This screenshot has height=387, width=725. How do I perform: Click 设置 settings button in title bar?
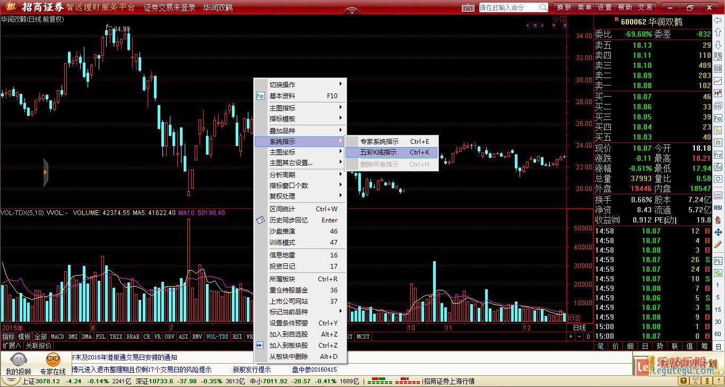pos(605,7)
